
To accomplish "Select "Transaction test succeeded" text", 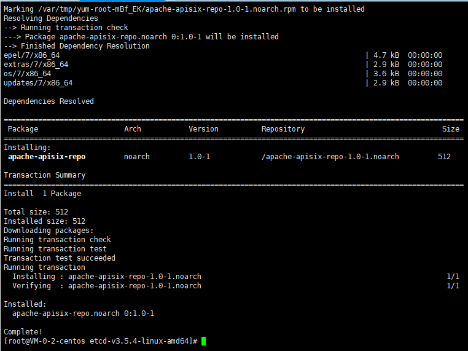I will click(60, 258).
